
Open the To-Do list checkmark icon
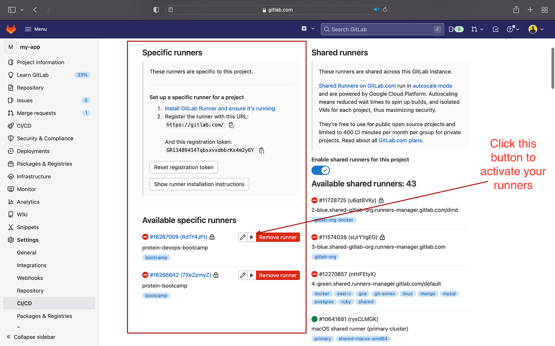(495, 29)
